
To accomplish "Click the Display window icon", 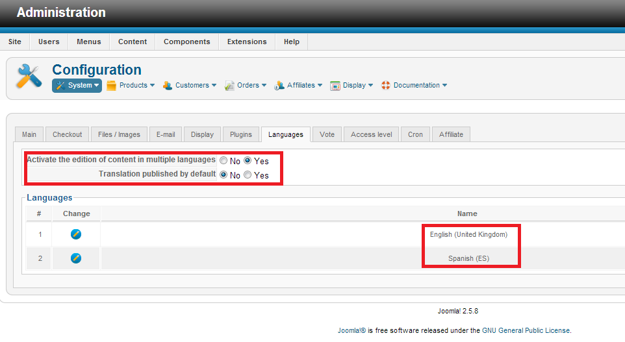I will 335,86.
